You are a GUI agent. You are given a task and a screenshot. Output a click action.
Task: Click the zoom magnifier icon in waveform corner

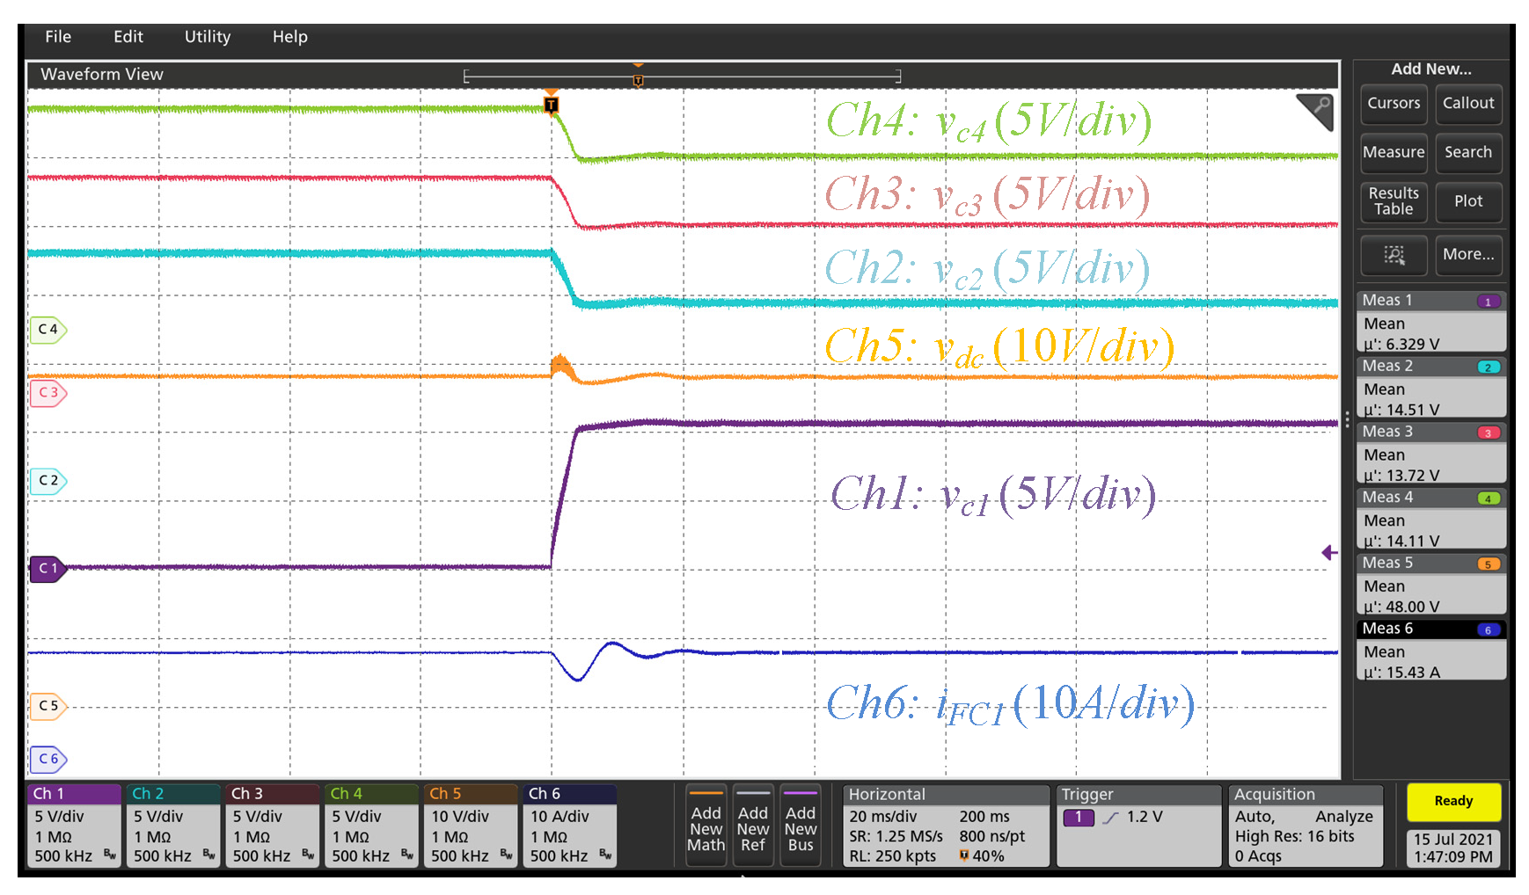point(1317,111)
